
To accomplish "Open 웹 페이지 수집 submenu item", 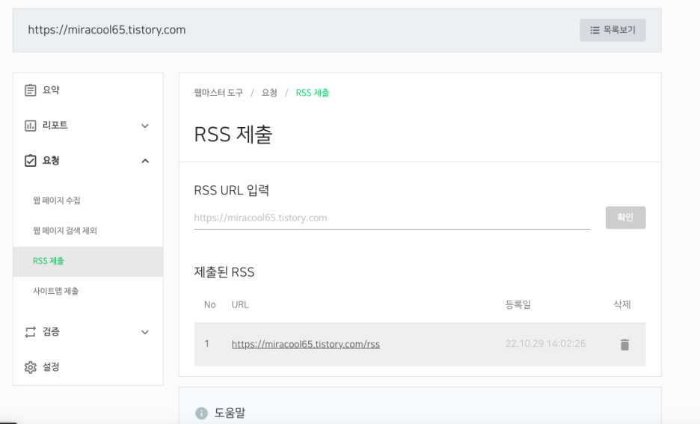I will click(x=57, y=200).
